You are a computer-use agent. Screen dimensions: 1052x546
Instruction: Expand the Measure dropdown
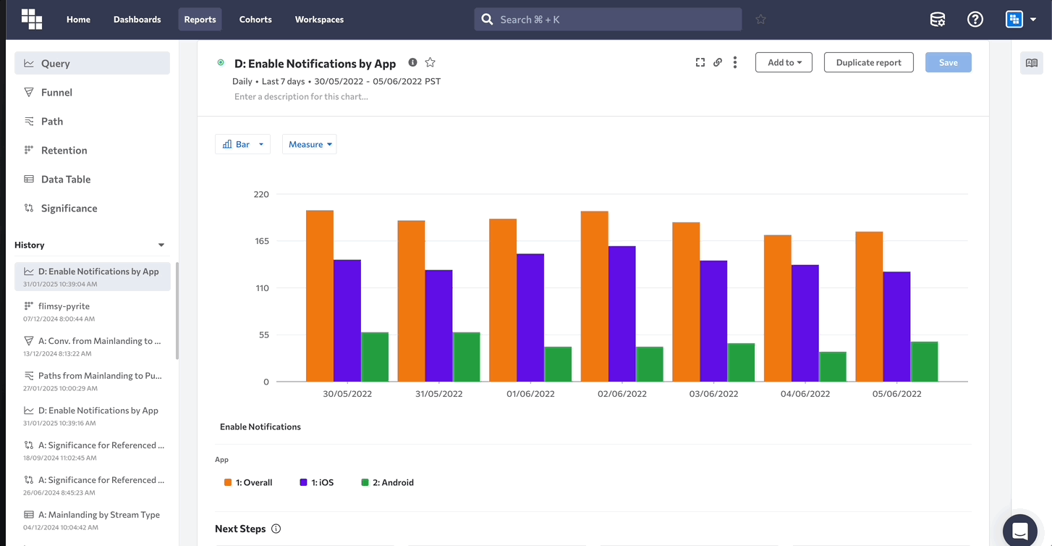[310, 144]
